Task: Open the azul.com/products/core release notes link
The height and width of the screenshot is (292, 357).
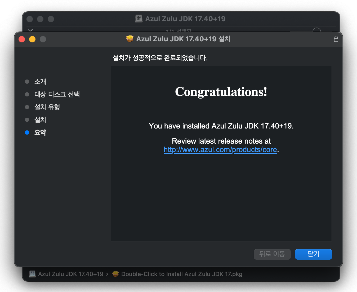Action: (x=220, y=150)
